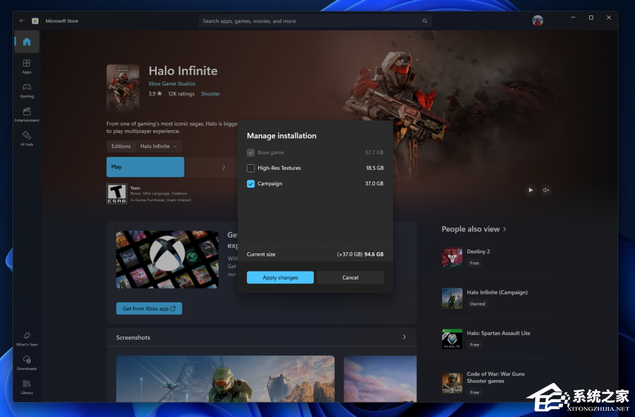Expand People also view chevron
This screenshot has width=635, height=417.
click(505, 229)
